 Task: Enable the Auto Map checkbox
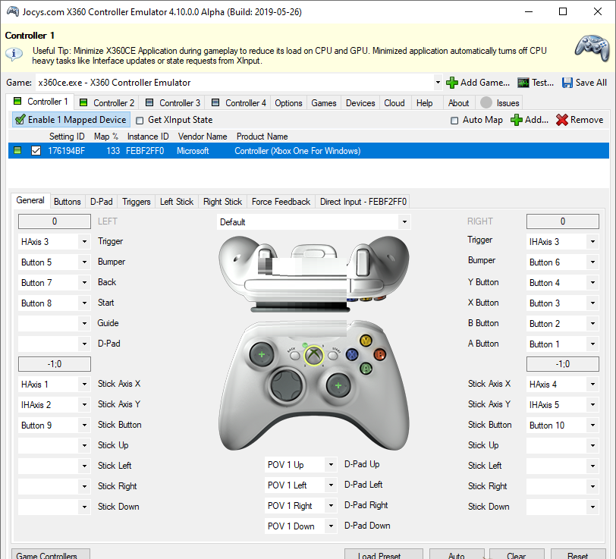click(454, 120)
